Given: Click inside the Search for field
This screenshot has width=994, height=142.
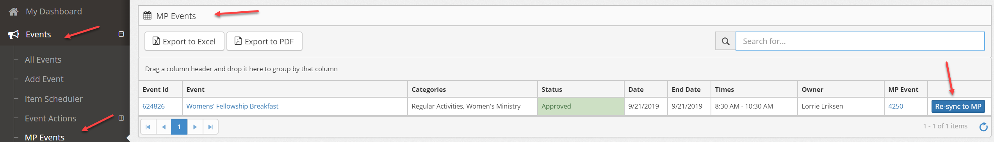Looking at the screenshot, I should coord(860,41).
